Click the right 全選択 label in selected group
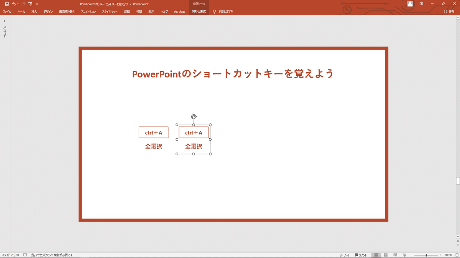 point(194,146)
